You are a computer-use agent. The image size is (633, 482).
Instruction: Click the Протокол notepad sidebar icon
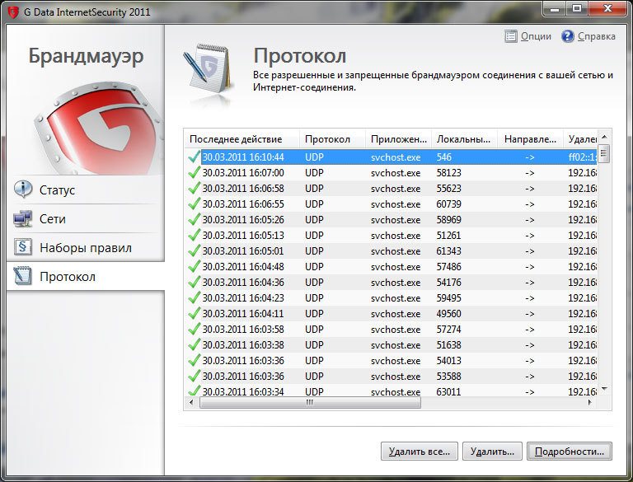coord(22,276)
